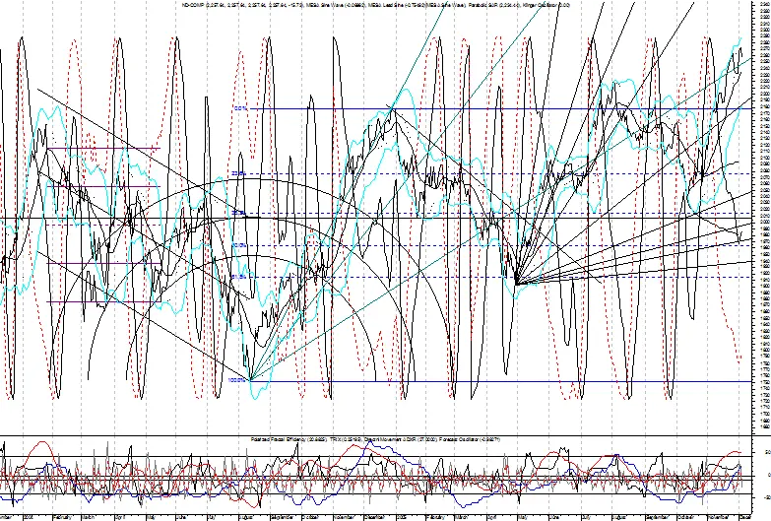Select the Directional Movement ADXR legend entry
The image size is (771, 521).
coord(401,439)
